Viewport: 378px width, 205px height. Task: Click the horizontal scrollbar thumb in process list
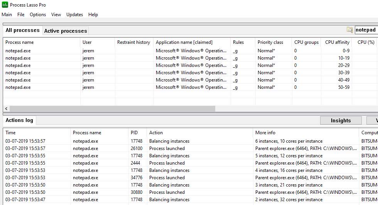[112, 108]
